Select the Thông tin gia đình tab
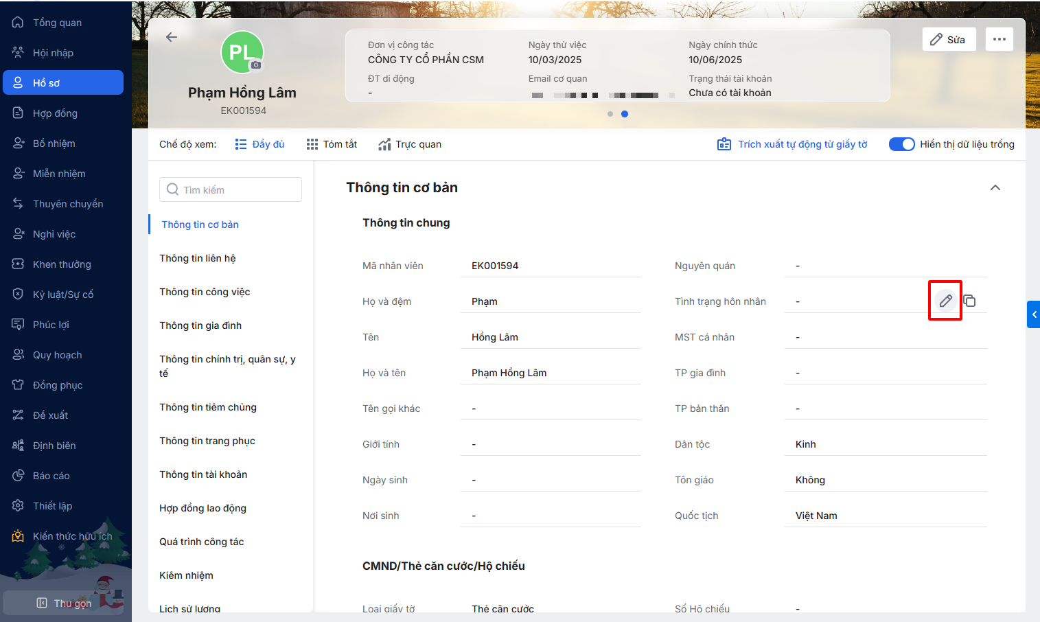The height and width of the screenshot is (622, 1040). tap(200, 325)
